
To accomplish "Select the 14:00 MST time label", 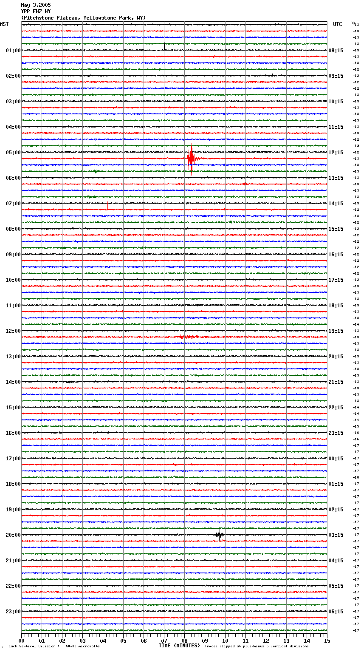I will coord(13,382).
